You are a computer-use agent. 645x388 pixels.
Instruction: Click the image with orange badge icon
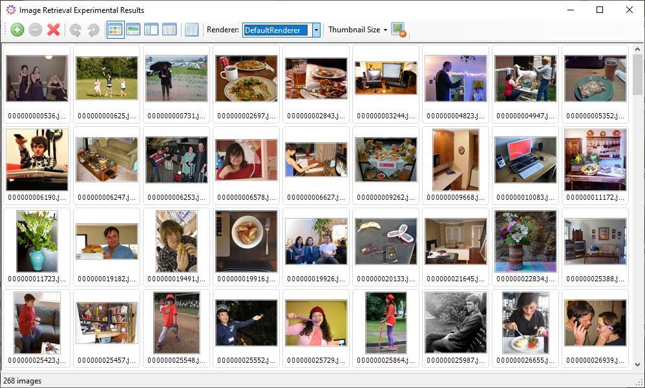click(x=399, y=30)
